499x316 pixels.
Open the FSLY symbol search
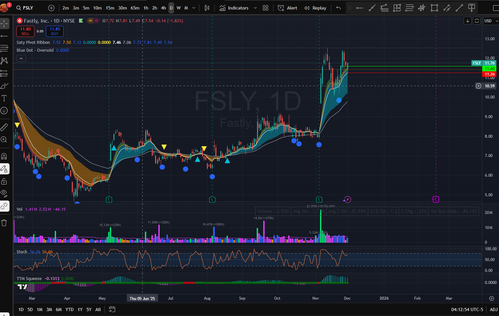pos(25,8)
